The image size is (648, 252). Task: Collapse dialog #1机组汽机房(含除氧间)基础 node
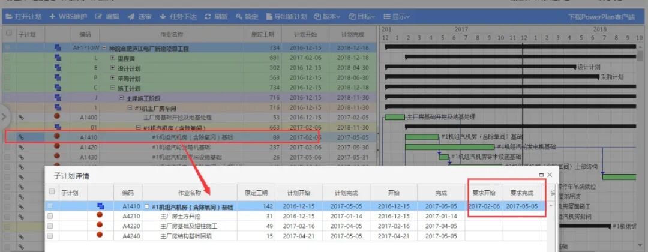tap(147, 206)
